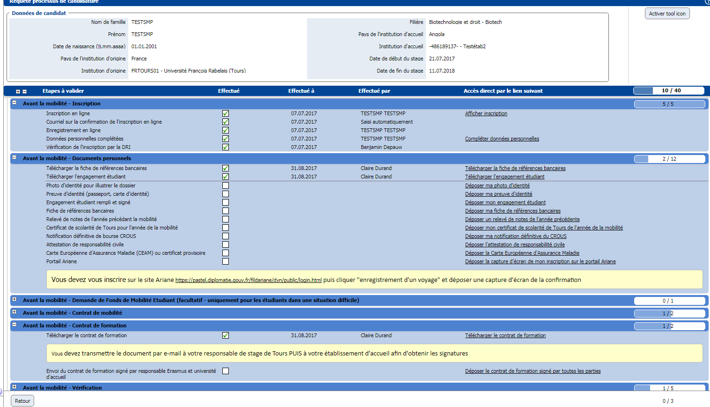Viewport: 710px width, 407px height.
Task: Open the 'Afficher inscription' link
Action: click(486, 113)
